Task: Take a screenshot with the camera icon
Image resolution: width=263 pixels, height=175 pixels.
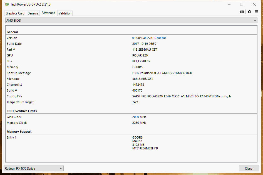Action: (x=242, y=12)
